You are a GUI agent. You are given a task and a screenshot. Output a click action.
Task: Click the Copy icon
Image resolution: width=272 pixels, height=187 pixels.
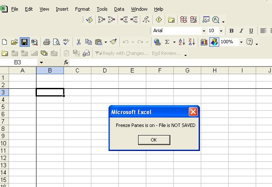tap(88, 42)
